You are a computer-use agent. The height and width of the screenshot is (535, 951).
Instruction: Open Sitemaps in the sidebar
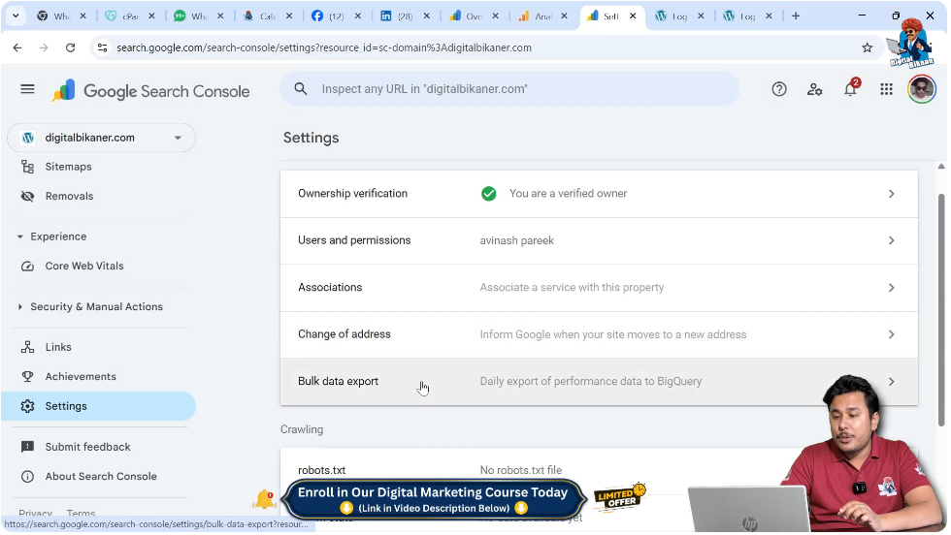click(68, 167)
